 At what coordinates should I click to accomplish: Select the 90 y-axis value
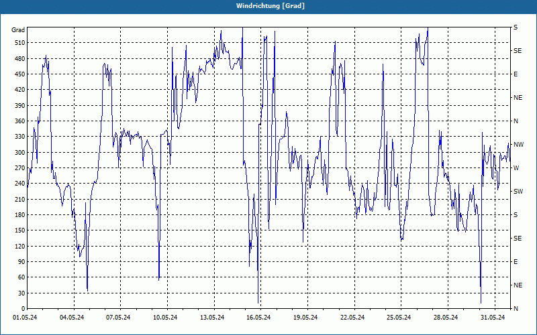tap(21, 262)
